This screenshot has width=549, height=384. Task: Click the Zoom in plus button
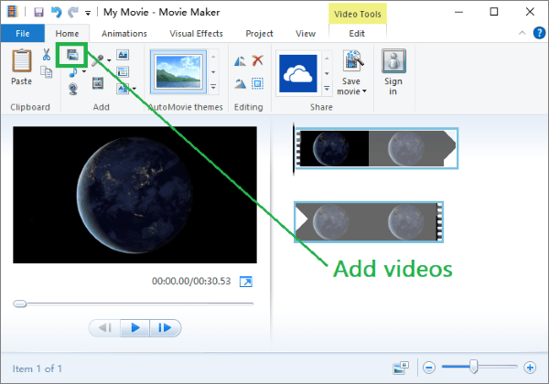click(x=530, y=368)
